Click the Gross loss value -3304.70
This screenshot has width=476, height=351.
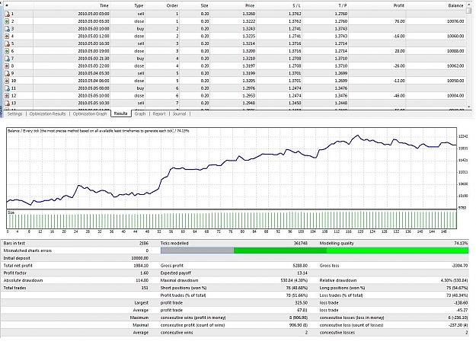(x=459, y=266)
